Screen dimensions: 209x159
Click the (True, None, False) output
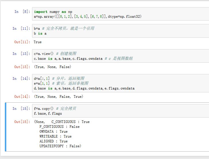click(x=52, y=67)
